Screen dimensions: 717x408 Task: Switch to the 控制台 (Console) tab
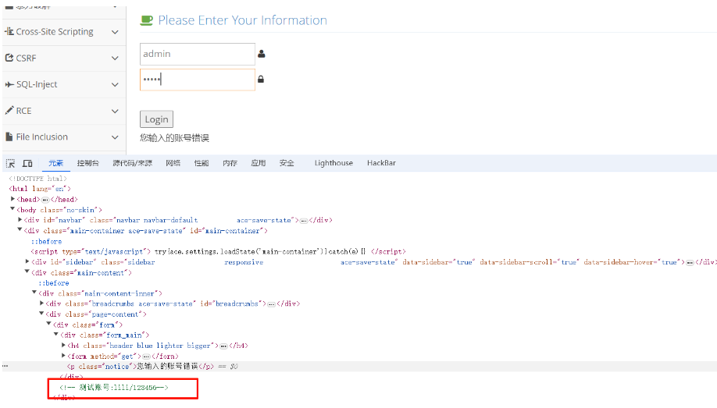87,163
